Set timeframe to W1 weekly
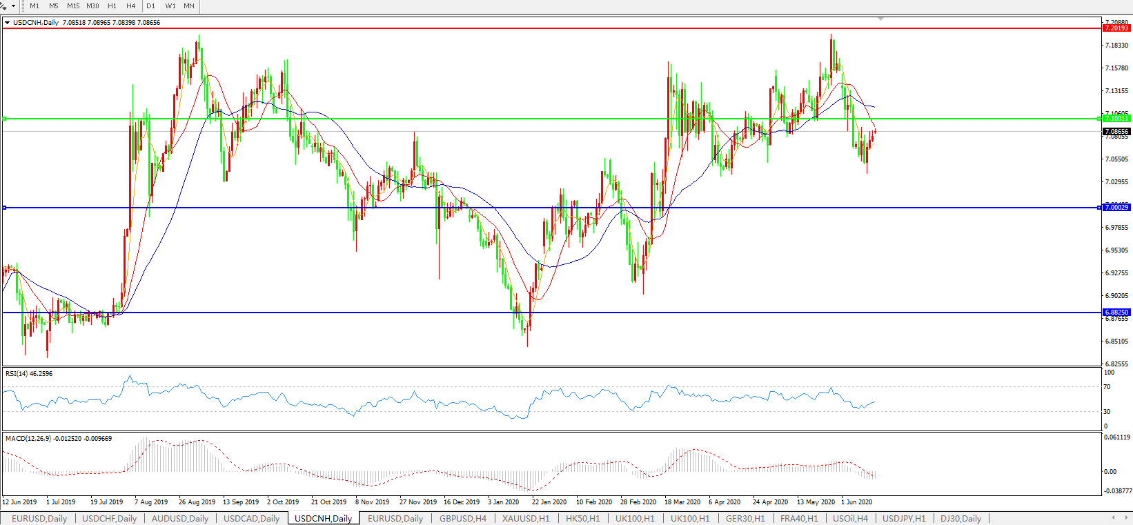 [170, 6]
